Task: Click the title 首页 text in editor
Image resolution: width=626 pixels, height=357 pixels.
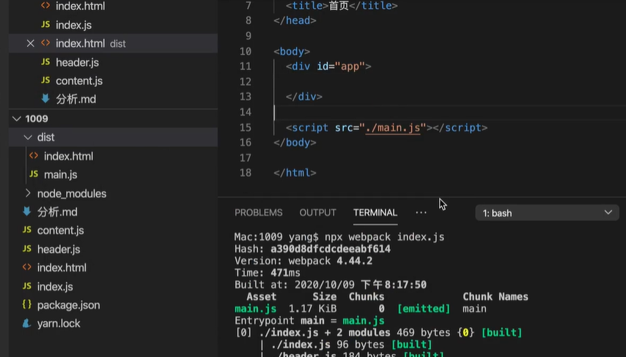Action: 339,6
